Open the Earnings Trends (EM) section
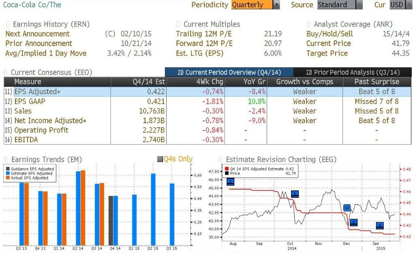Viewport: 415px width, 253px height. pos(47,159)
